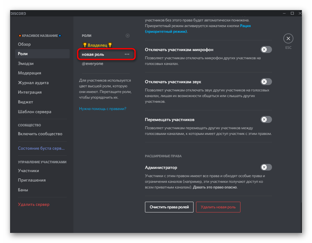Click Очистить права ролей button
Image resolution: width=312 pixels, height=243 pixels.
(x=169, y=207)
